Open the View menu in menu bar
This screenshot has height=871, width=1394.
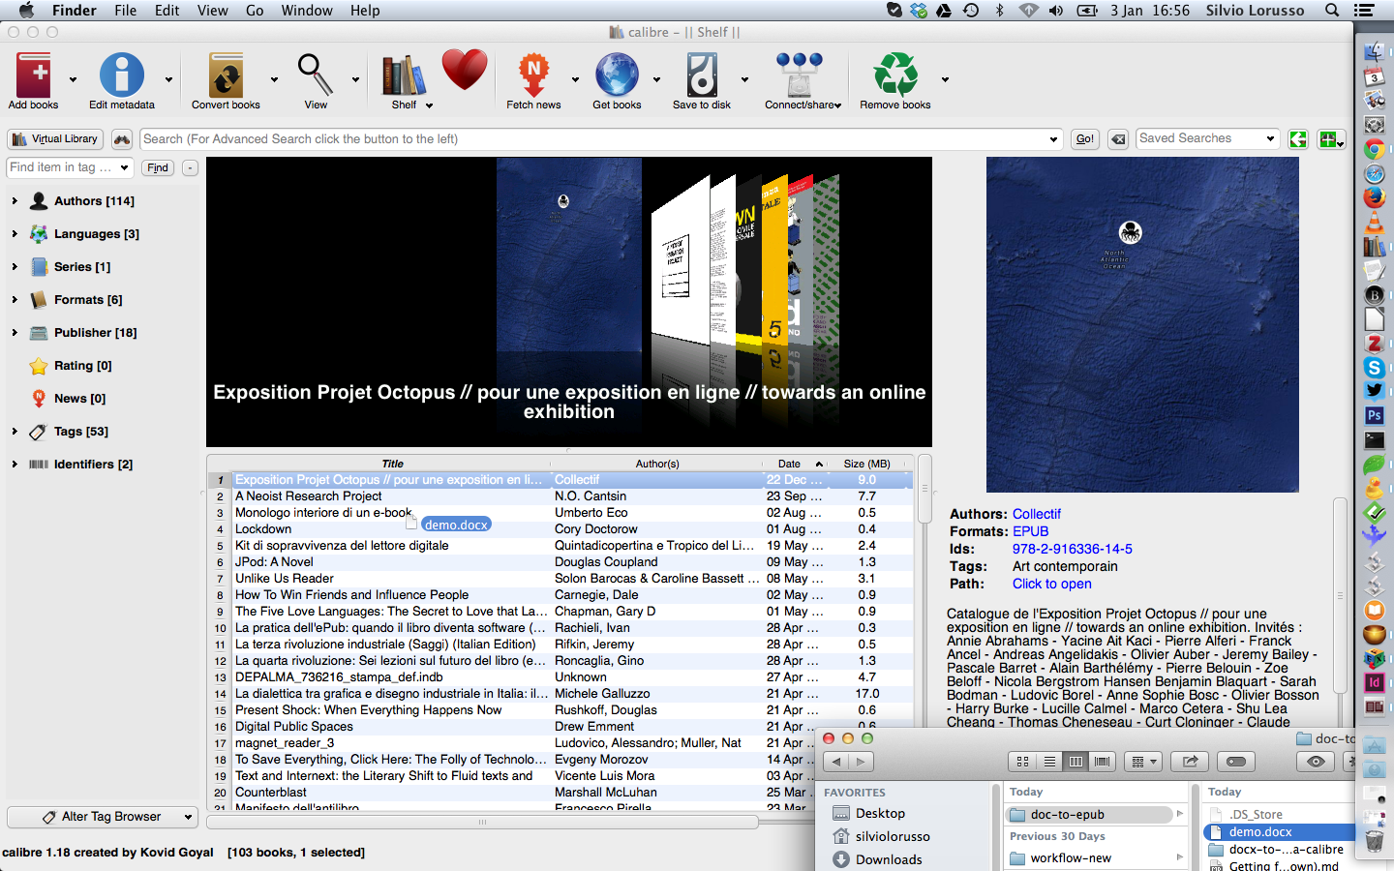click(213, 11)
